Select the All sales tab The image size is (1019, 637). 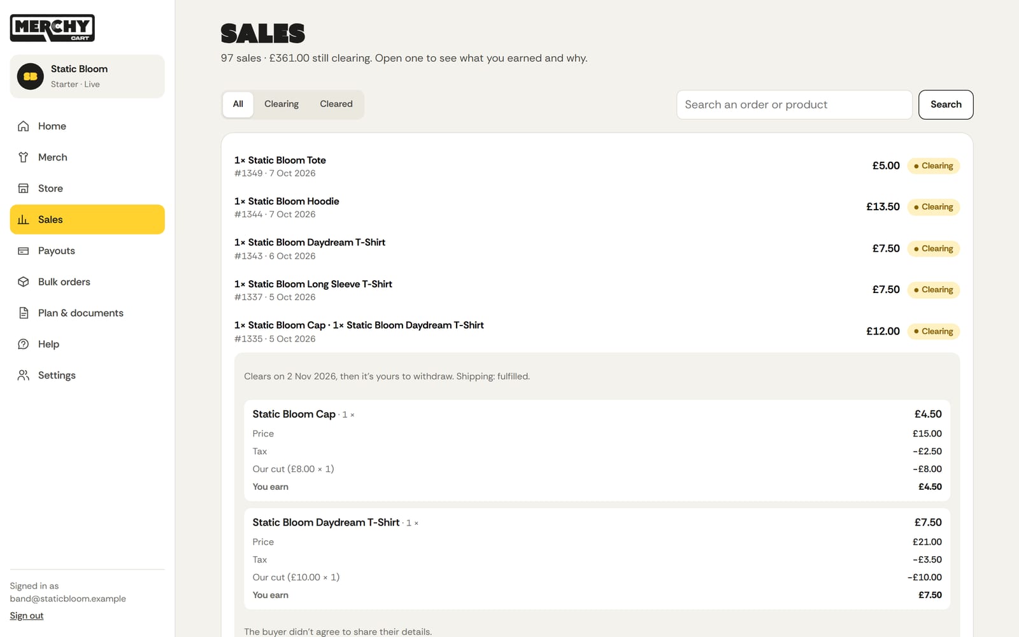coord(238,104)
